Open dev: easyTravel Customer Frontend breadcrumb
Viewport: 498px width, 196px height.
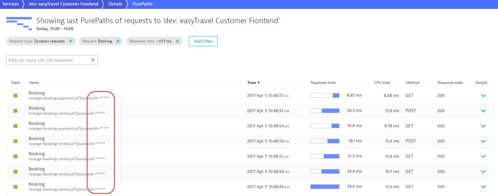(63, 4)
